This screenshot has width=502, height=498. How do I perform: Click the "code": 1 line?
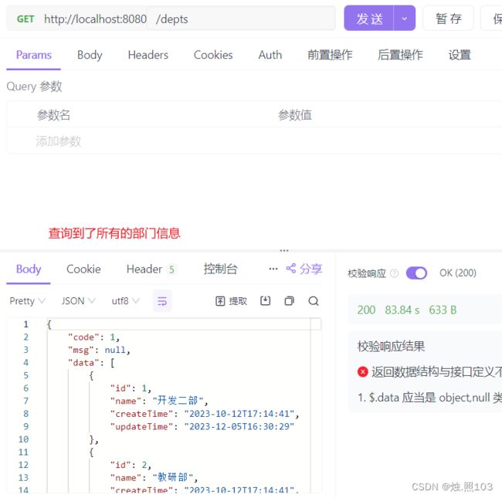[x=93, y=337]
